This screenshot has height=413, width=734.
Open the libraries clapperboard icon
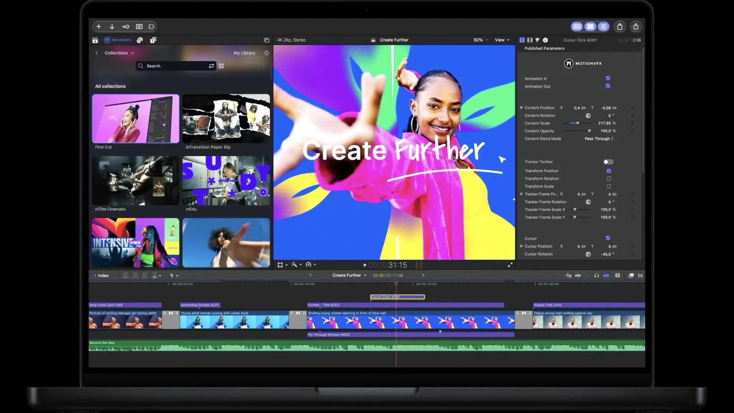[95, 40]
